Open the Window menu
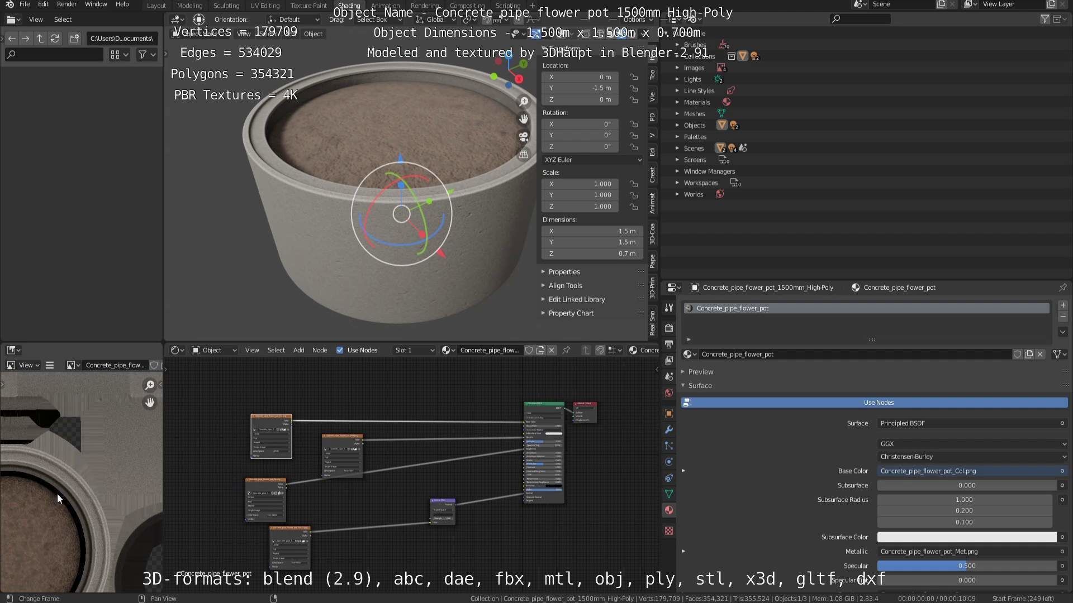Image resolution: width=1073 pixels, height=603 pixels. tap(96, 4)
